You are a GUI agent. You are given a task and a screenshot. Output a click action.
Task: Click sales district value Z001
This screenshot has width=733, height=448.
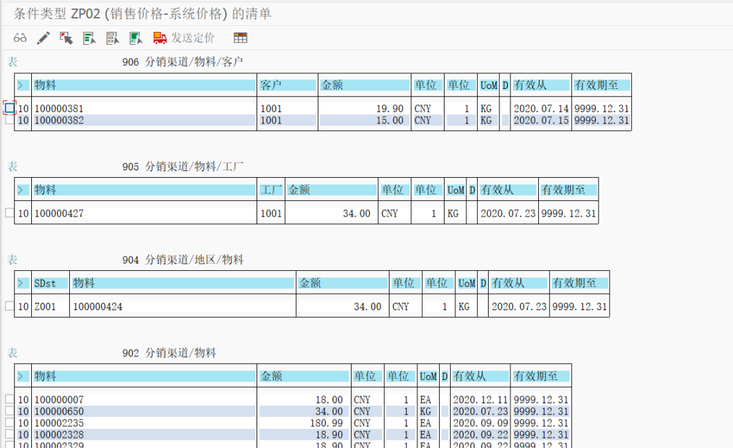(x=45, y=306)
